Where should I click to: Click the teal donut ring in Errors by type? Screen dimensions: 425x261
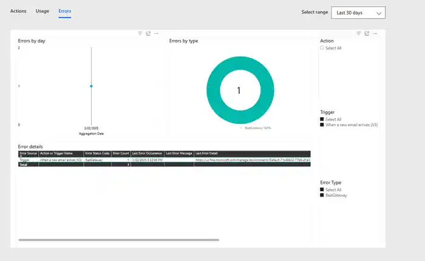(x=213, y=90)
